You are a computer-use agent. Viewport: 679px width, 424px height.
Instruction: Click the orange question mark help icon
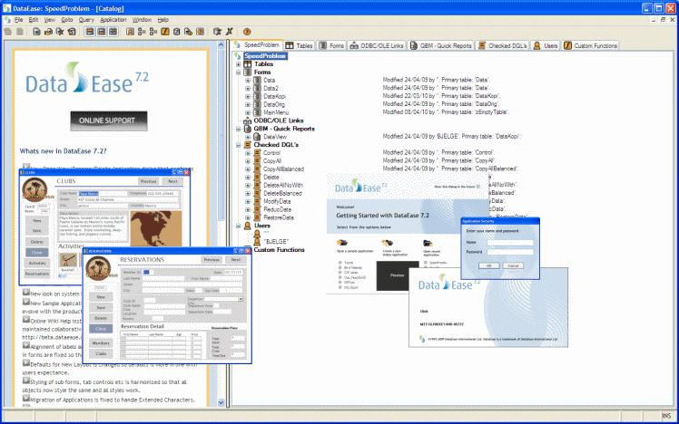click(247, 32)
